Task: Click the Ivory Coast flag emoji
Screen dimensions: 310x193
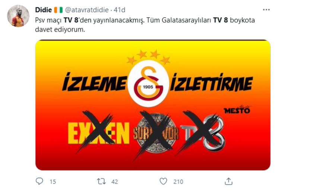Action: pyautogui.click(x=58, y=10)
